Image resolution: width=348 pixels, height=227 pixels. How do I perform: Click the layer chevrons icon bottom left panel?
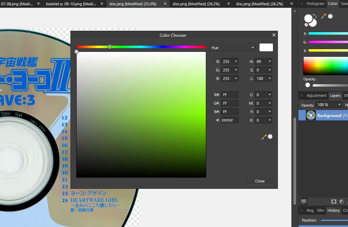pyautogui.click(x=303, y=201)
